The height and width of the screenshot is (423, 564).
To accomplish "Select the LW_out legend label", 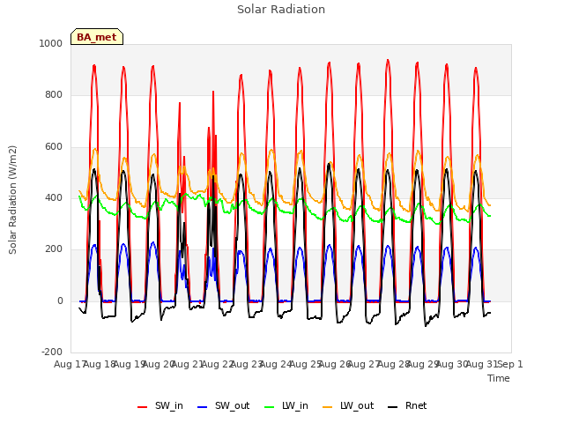I will click(x=357, y=405).
